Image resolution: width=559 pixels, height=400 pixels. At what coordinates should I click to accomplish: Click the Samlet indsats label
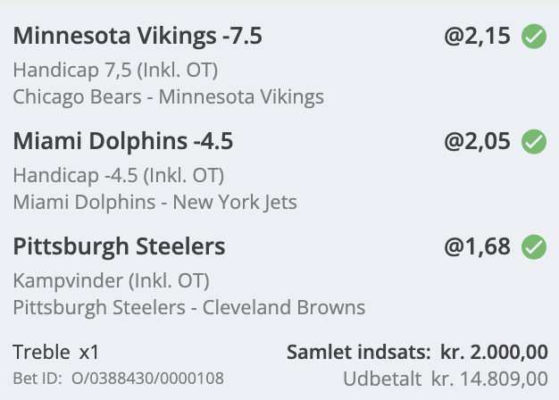pyautogui.click(x=359, y=352)
